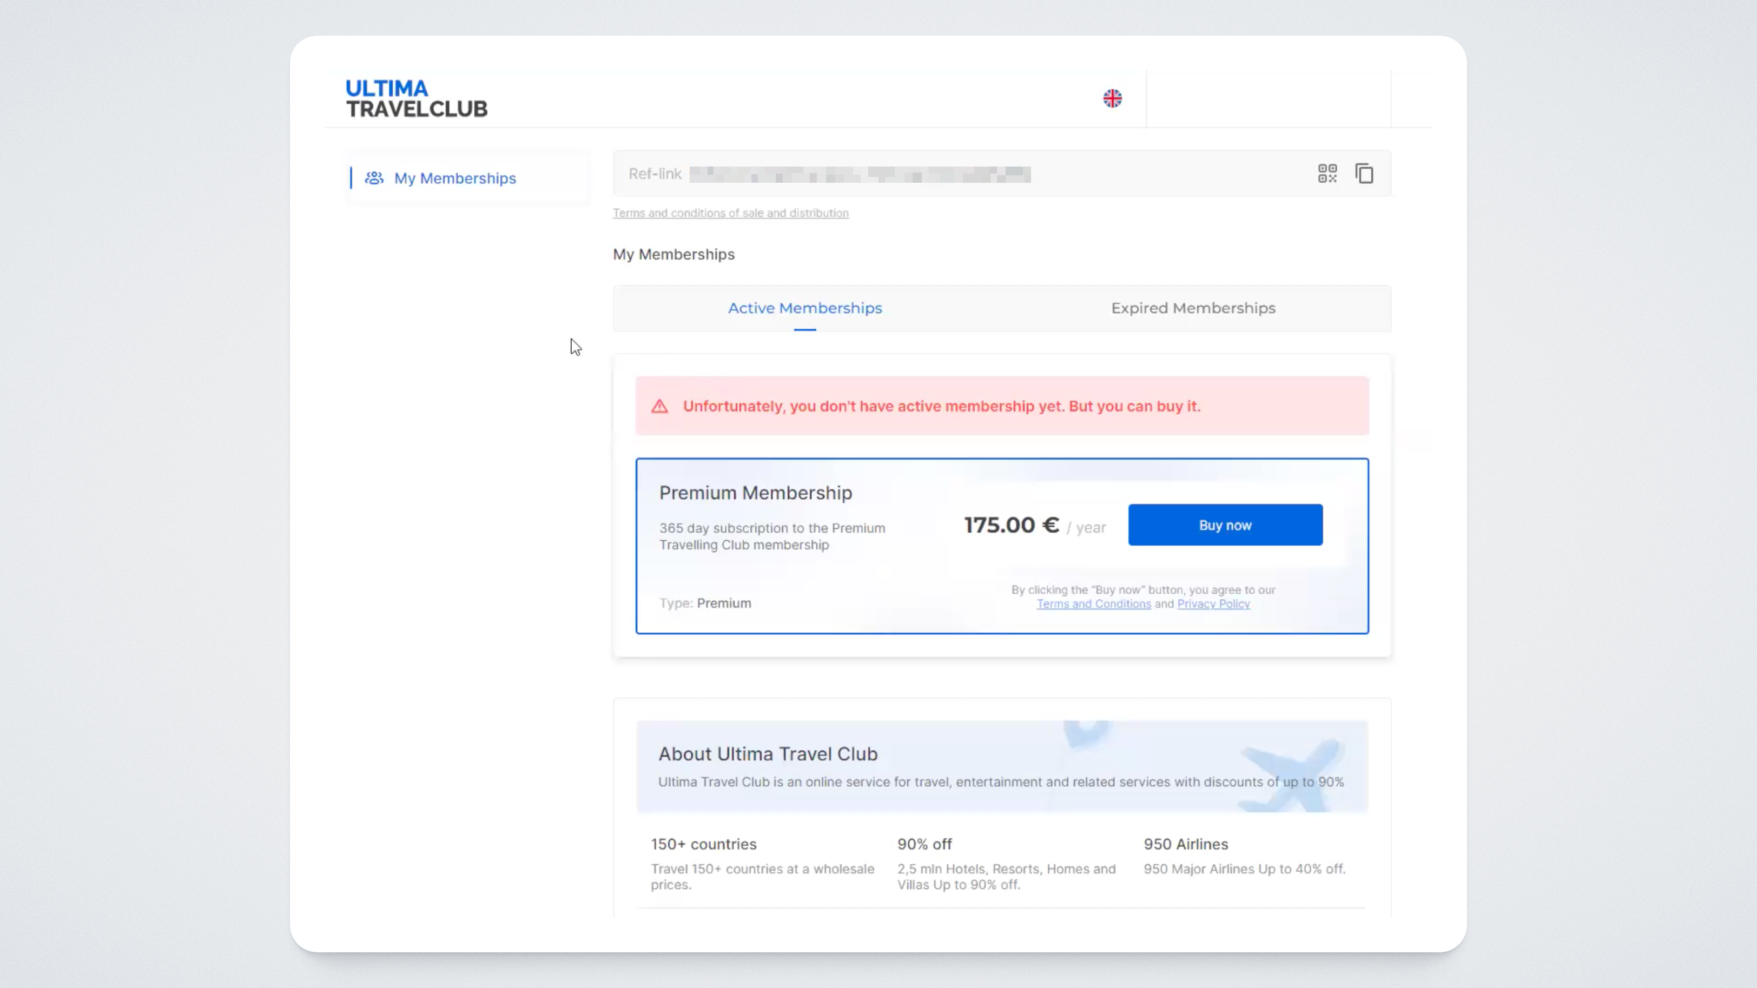Open terms of sale and distribution link
This screenshot has width=1757, height=988.
click(730, 214)
